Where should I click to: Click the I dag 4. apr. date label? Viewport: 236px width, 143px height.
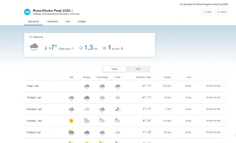(x=33, y=86)
